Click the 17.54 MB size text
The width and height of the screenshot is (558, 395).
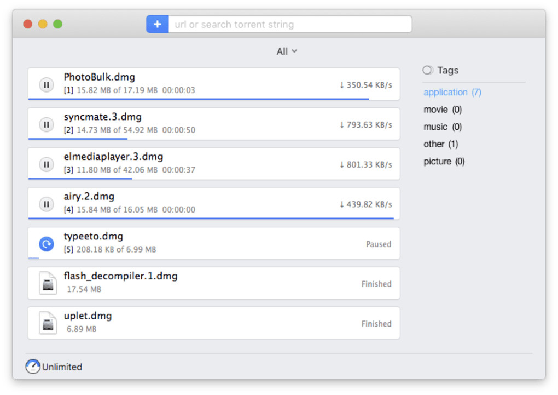84,289
